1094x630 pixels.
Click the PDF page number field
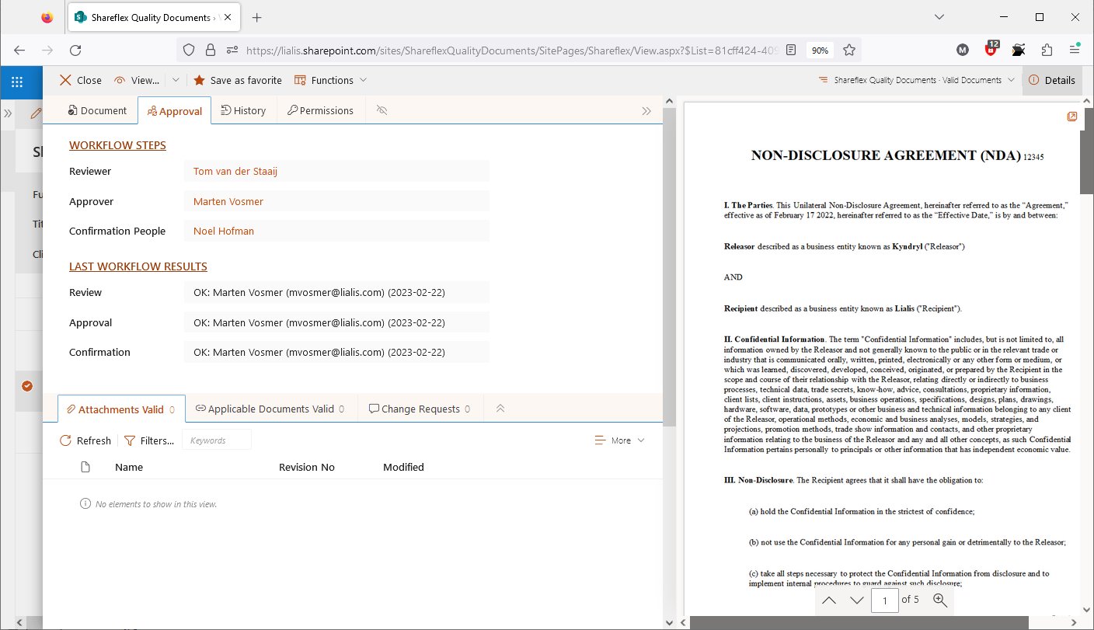885,600
